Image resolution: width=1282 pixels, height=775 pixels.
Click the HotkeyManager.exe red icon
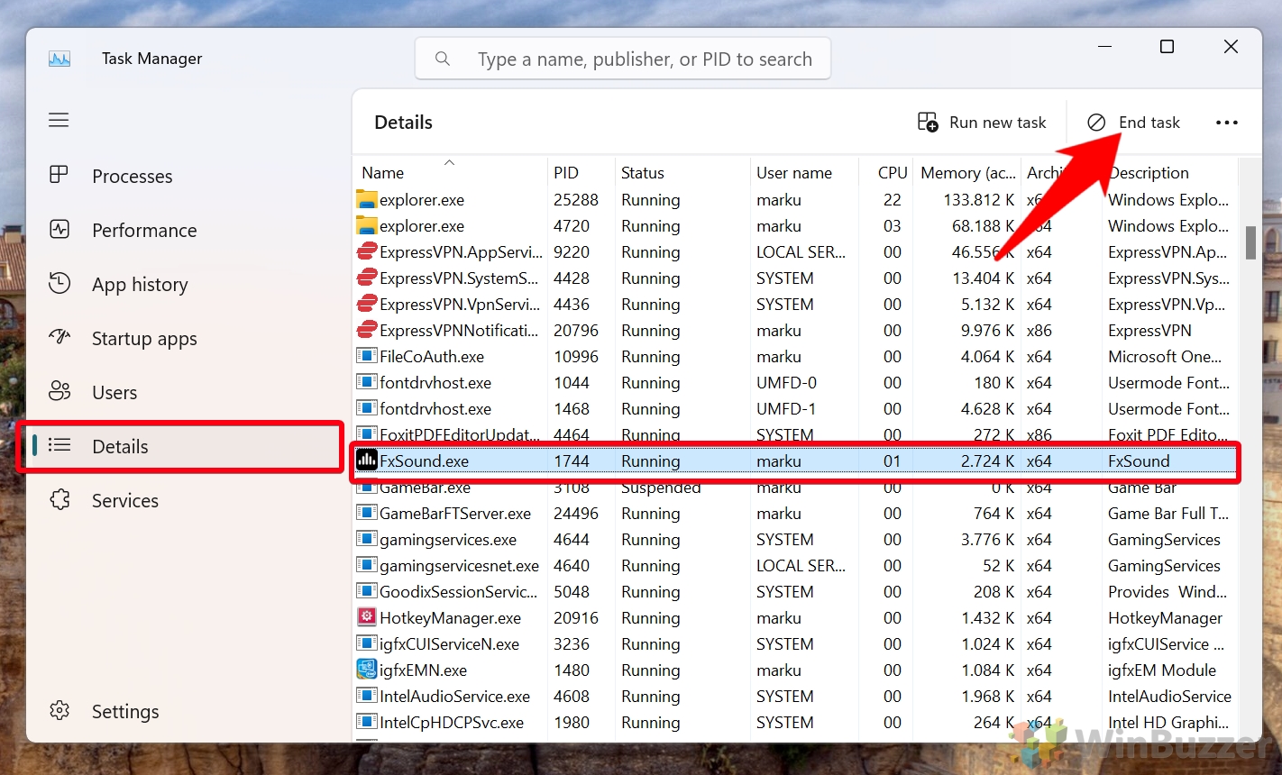pyautogui.click(x=367, y=617)
